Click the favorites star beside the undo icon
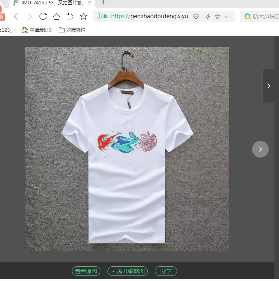 83,16
